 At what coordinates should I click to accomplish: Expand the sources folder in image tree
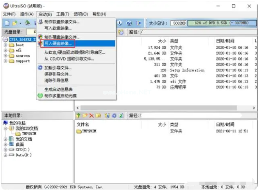point(5,55)
